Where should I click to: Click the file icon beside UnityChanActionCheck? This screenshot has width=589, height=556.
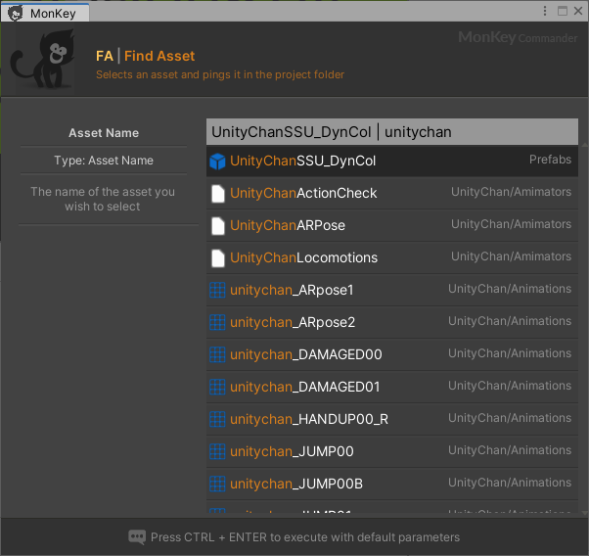pos(218,194)
